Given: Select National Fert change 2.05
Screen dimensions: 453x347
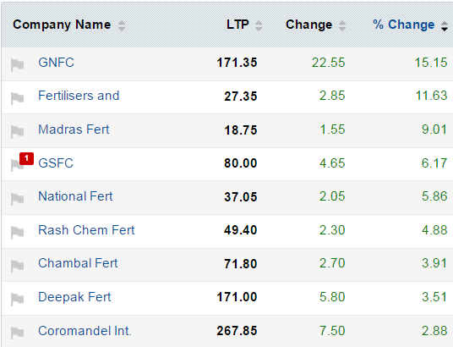Looking at the screenshot, I should [x=332, y=196].
